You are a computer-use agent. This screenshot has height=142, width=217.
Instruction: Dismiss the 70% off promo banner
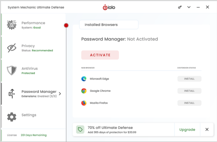click(207, 129)
